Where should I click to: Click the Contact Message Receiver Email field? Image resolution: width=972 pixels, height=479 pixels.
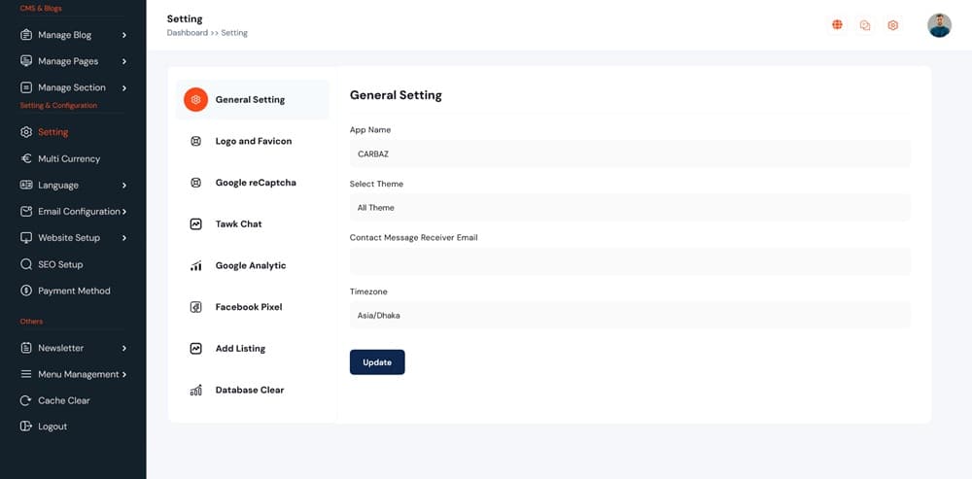pos(629,261)
